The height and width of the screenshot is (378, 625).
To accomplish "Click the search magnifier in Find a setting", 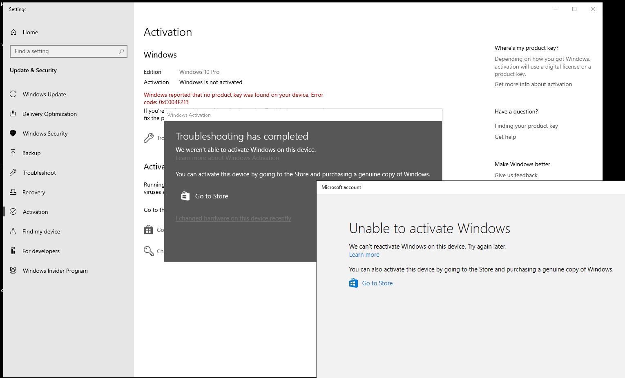I will click(121, 51).
